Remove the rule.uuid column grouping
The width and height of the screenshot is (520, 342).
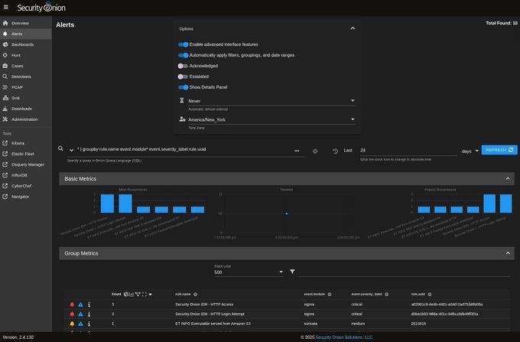pos(430,295)
